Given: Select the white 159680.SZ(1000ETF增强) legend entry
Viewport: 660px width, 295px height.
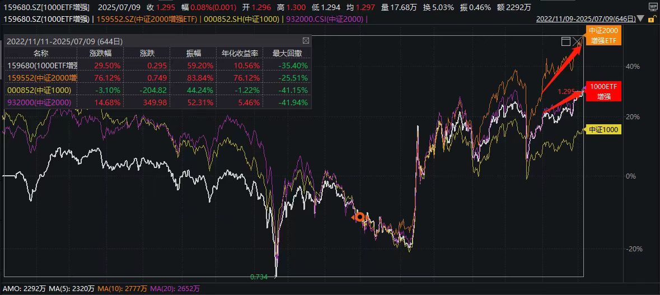Looking at the screenshot, I should (46, 19).
